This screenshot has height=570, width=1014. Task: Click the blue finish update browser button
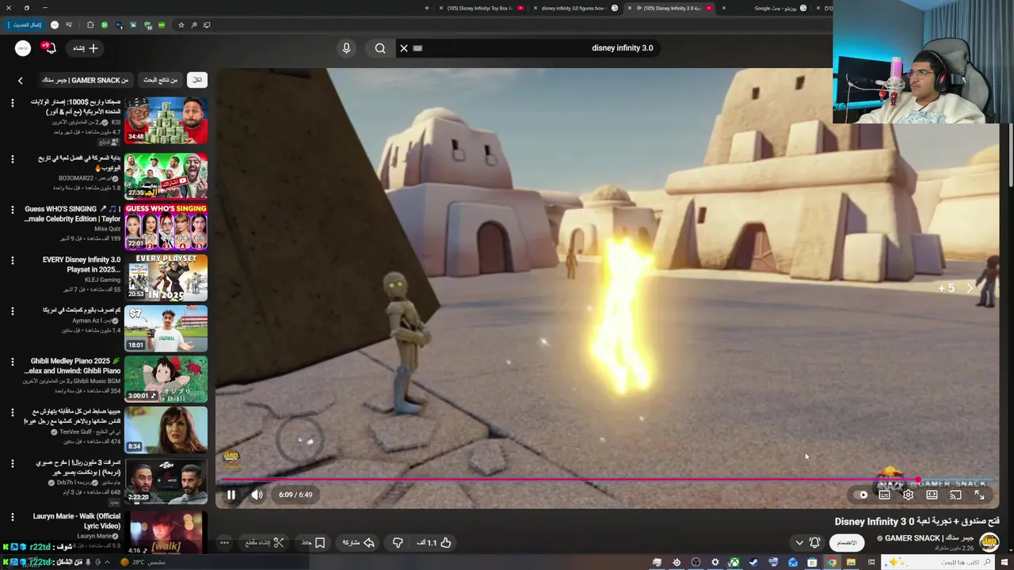click(x=26, y=25)
